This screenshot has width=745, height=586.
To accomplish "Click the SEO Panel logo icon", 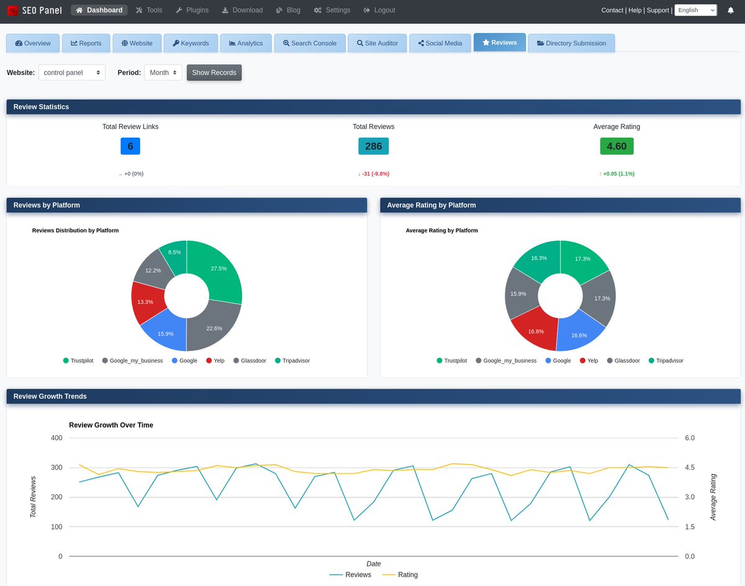I will coord(12,10).
